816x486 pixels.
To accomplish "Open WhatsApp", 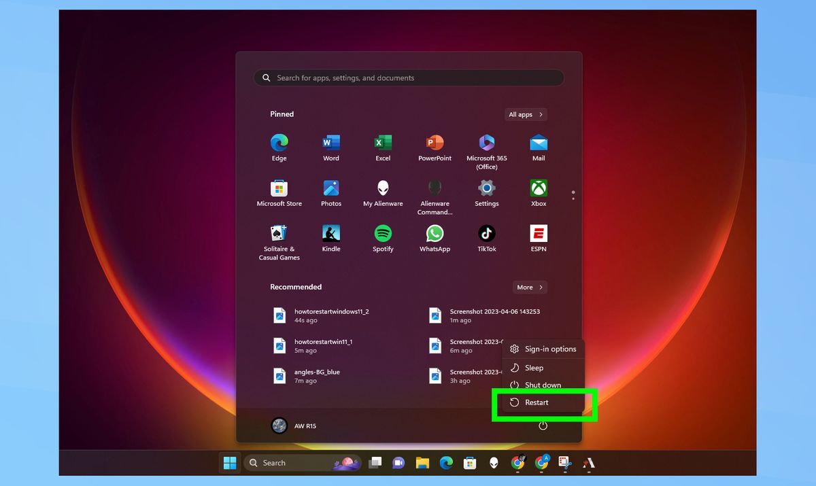I will click(434, 235).
